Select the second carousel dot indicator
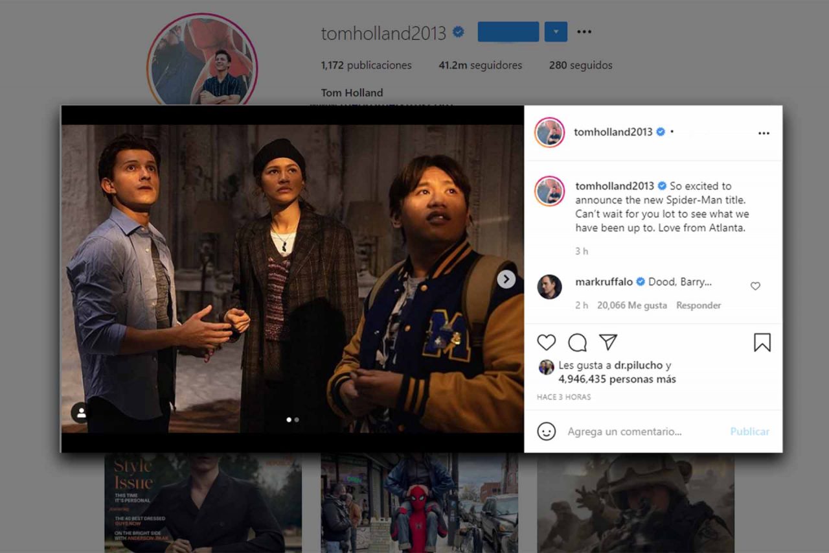Viewport: 829px width, 553px height. pyautogui.click(x=297, y=419)
